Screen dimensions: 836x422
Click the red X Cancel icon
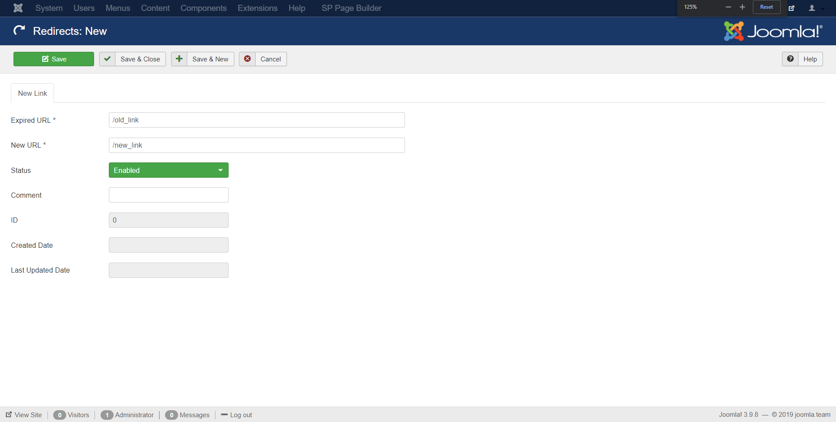tap(247, 59)
